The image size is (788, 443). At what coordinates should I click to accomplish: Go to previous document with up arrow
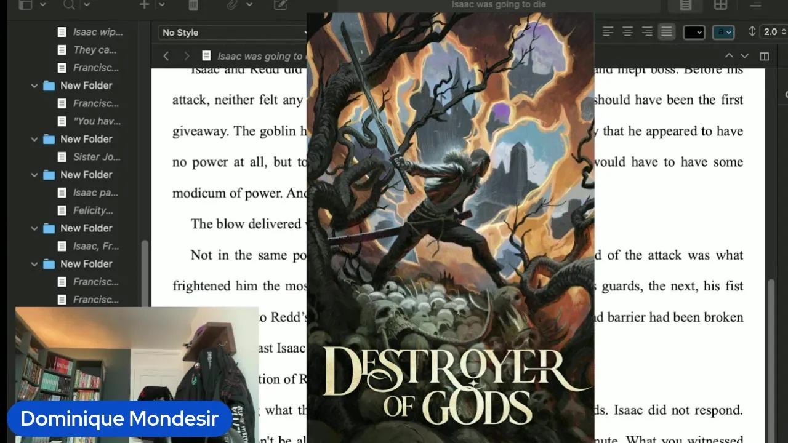[x=729, y=56]
